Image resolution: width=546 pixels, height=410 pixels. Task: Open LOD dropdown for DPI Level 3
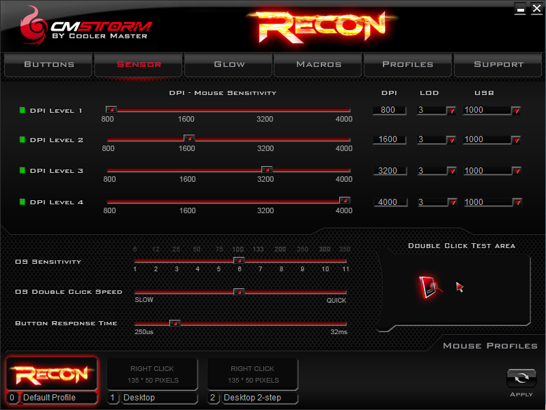click(x=452, y=172)
